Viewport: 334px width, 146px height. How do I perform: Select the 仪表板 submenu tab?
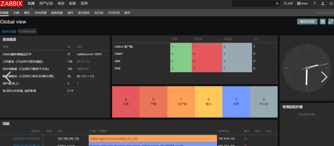(4, 13)
